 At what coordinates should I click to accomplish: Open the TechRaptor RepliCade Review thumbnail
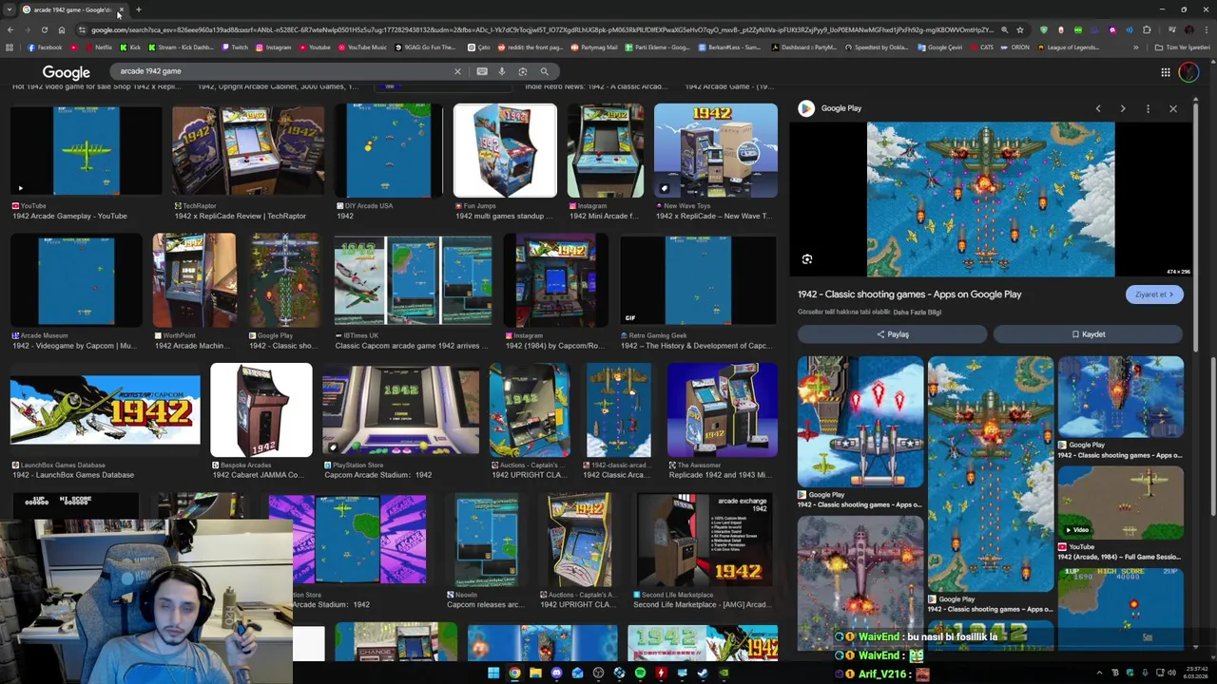click(x=247, y=150)
